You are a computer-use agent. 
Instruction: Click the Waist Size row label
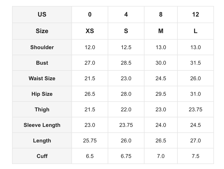pos(42,78)
